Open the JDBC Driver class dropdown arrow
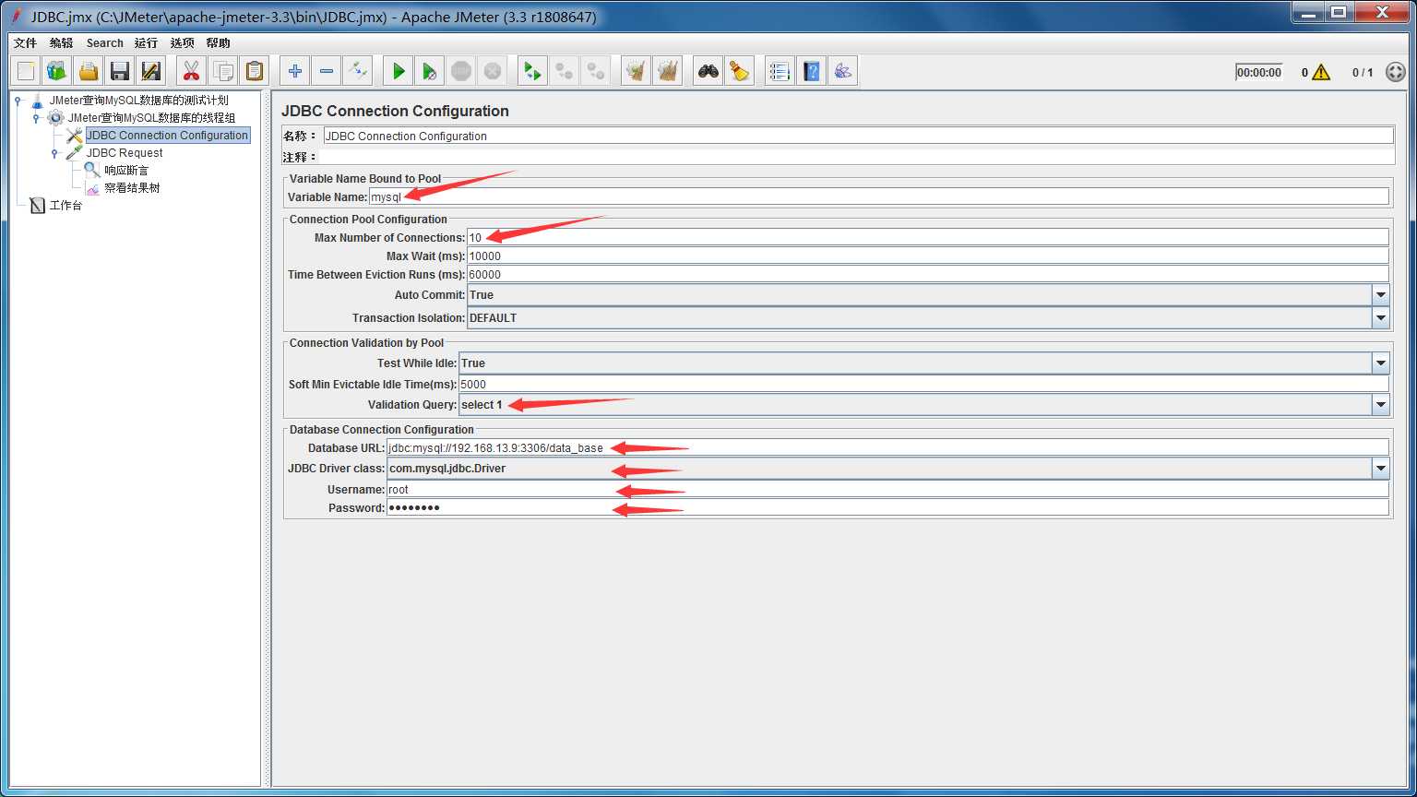 (x=1380, y=468)
